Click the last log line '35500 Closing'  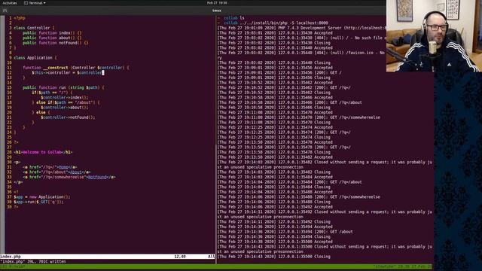273,257
